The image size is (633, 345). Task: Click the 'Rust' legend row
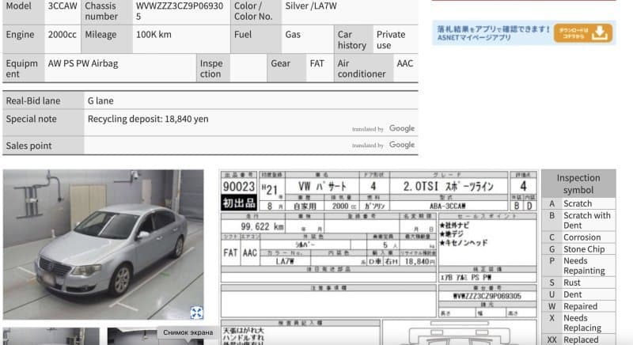coord(579,282)
